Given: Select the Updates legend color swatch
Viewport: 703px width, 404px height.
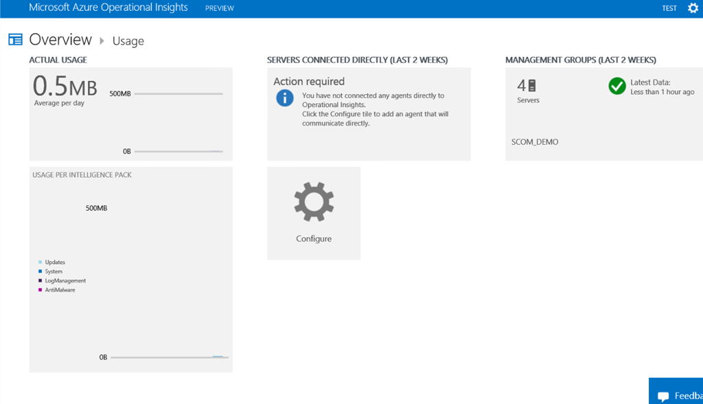Looking at the screenshot, I should coord(41,262).
